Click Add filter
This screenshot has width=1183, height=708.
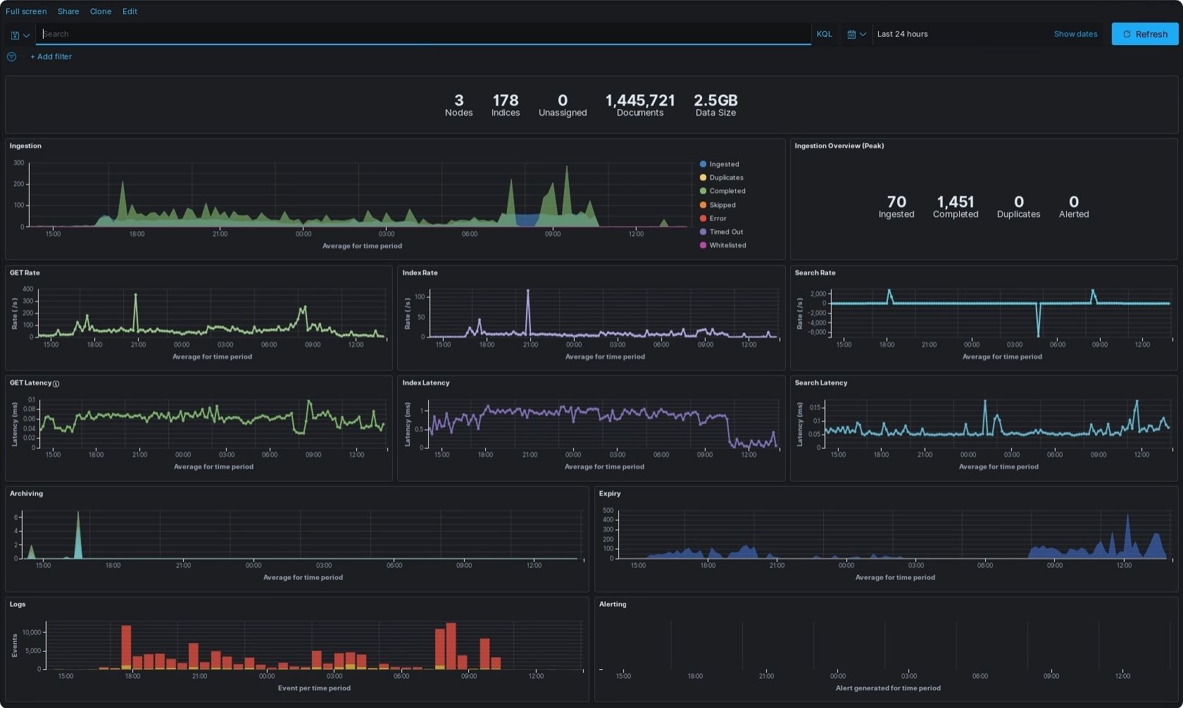click(x=51, y=56)
